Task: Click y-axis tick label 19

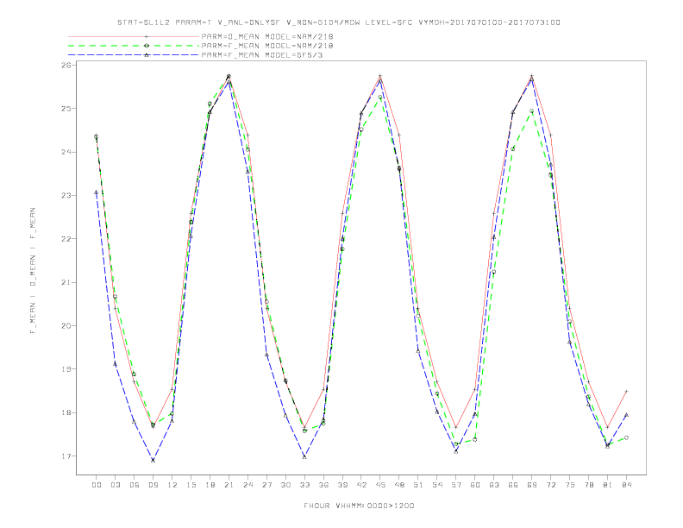Action: (66, 369)
